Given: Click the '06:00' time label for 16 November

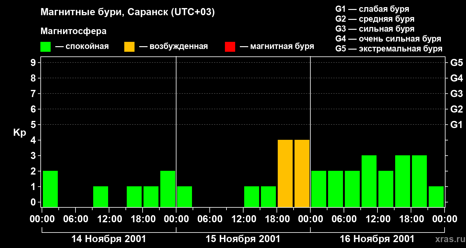Looking at the screenshot, I should click(344, 219).
